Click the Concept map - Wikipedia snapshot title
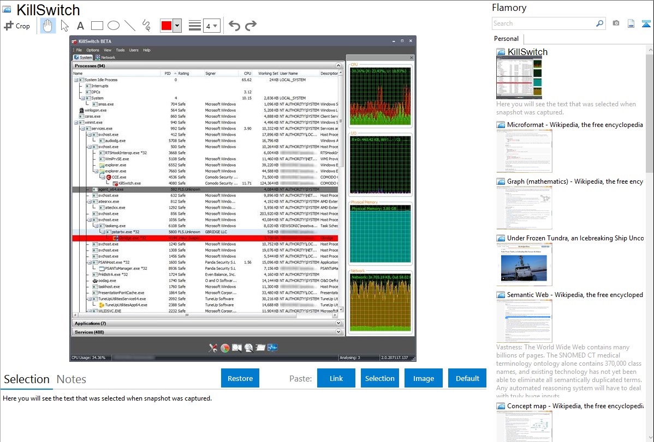This screenshot has width=654, height=442. [x=575, y=405]
